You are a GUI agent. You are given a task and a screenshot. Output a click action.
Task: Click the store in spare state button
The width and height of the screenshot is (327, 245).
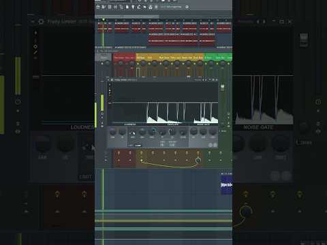(x=211, y=145)
